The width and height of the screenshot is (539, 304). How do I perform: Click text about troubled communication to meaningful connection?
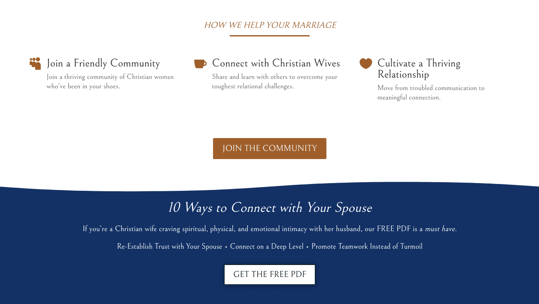click(x=431, y=93)
